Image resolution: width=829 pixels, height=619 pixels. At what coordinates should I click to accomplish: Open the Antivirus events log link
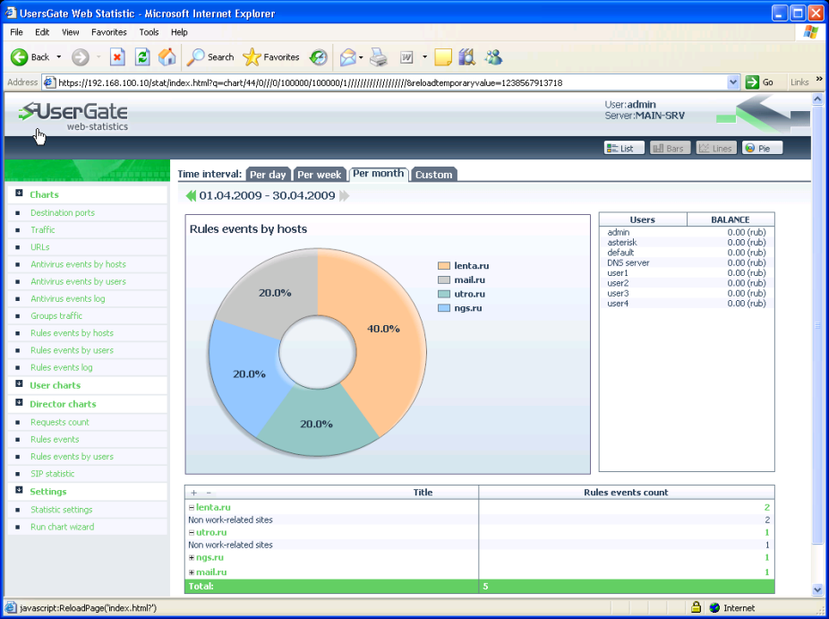point(67,298)
